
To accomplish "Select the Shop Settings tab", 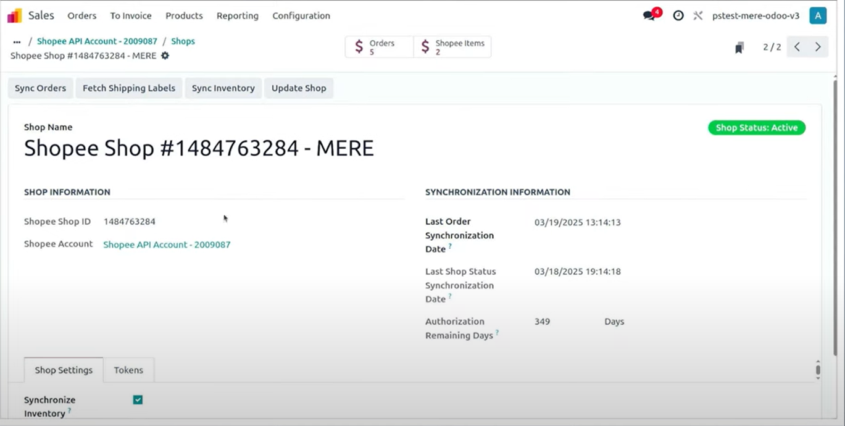I will [x=64, y=370].
